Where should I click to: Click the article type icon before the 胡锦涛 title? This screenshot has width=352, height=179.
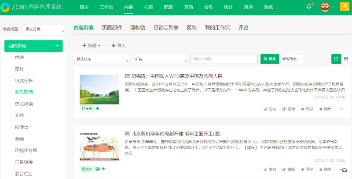coord(127,76)
